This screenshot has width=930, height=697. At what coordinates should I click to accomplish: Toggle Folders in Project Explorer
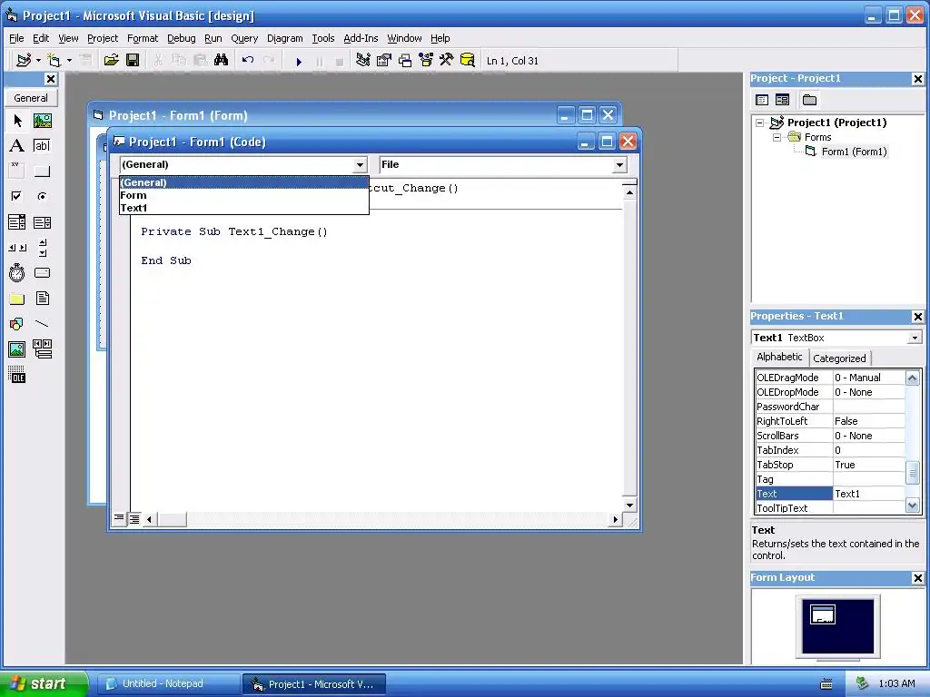pyautogui.click(x=809, y=100)
